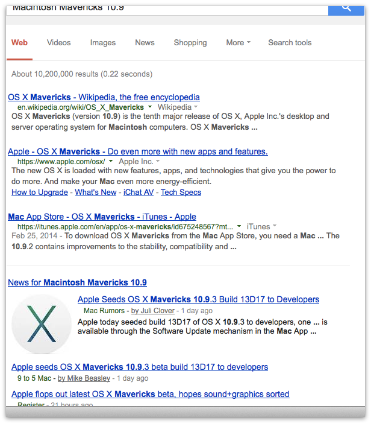The image size is (371, 423).
Task: Open Apple OS X Mavericks result link
Action: tap(137, 151)
